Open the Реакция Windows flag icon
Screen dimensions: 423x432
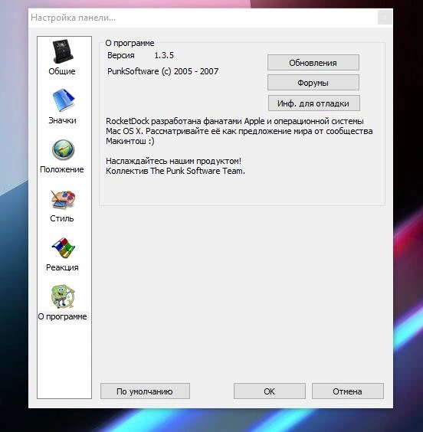[63, 248]
